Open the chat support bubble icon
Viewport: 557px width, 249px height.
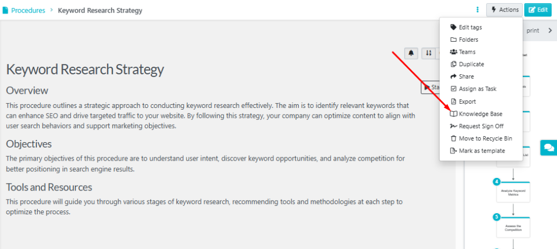(x=548, y=148)
